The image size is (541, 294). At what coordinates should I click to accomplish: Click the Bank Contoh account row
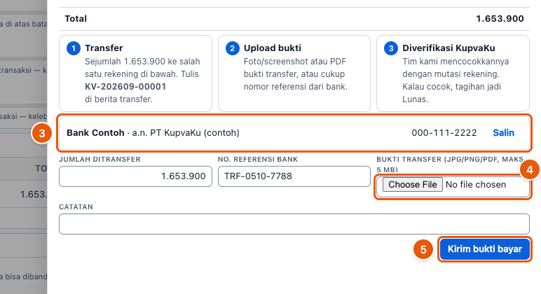pos(294,133)
